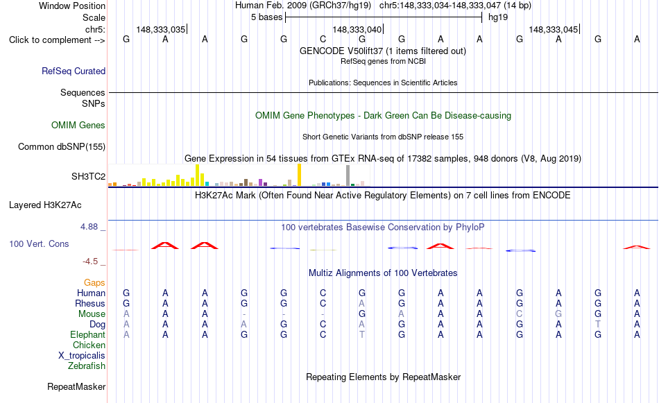Open the SH3TC2 GTEx track label
This screenshot has height=403, width=659.
click(88, 176)
